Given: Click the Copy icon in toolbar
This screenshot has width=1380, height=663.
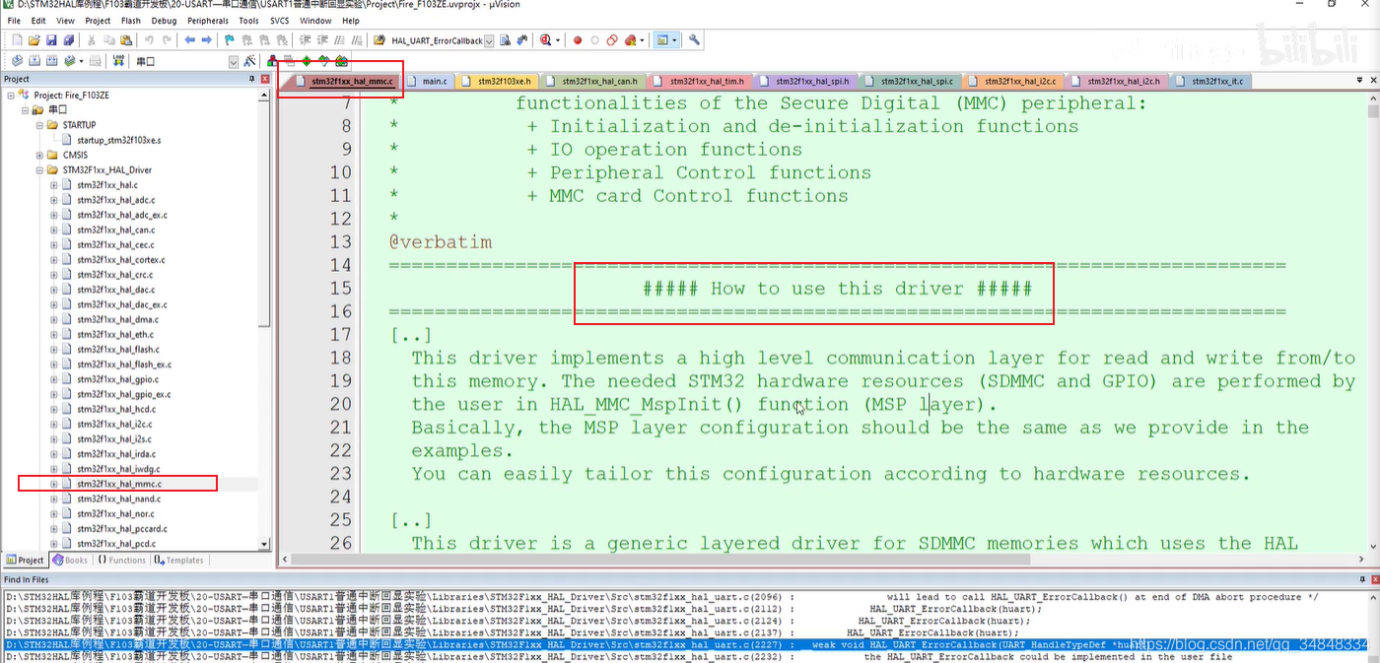Looking at the screenshot, I should (108, 40).
